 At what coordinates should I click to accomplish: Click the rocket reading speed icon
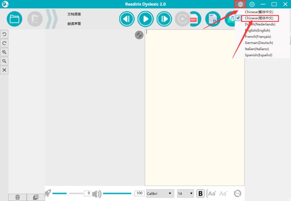[x=48, y=193]
